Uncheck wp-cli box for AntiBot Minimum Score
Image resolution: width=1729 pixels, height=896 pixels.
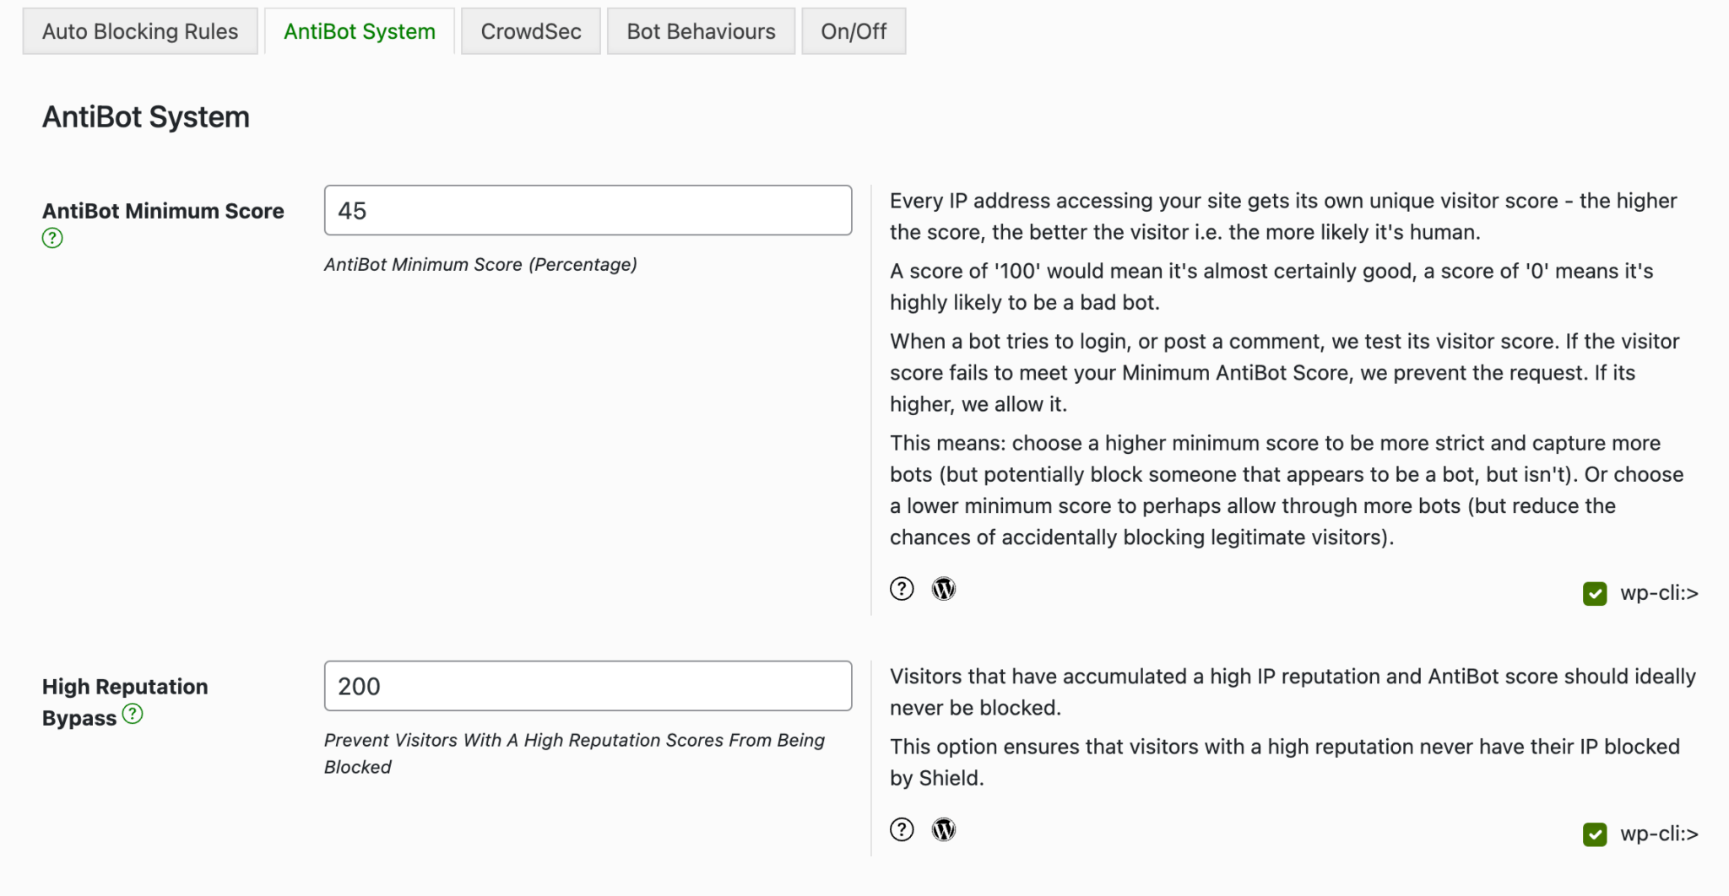tap(1594, 593)
